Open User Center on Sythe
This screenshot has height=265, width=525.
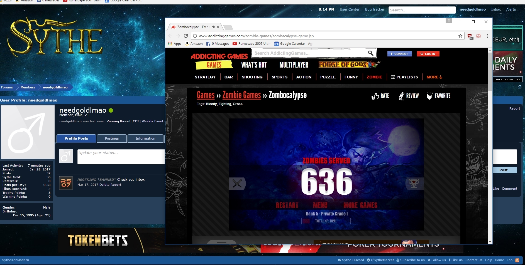[x=350, y=9]
